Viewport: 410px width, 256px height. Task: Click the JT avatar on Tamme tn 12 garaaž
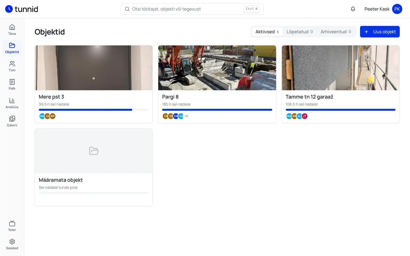pos(304,116)
